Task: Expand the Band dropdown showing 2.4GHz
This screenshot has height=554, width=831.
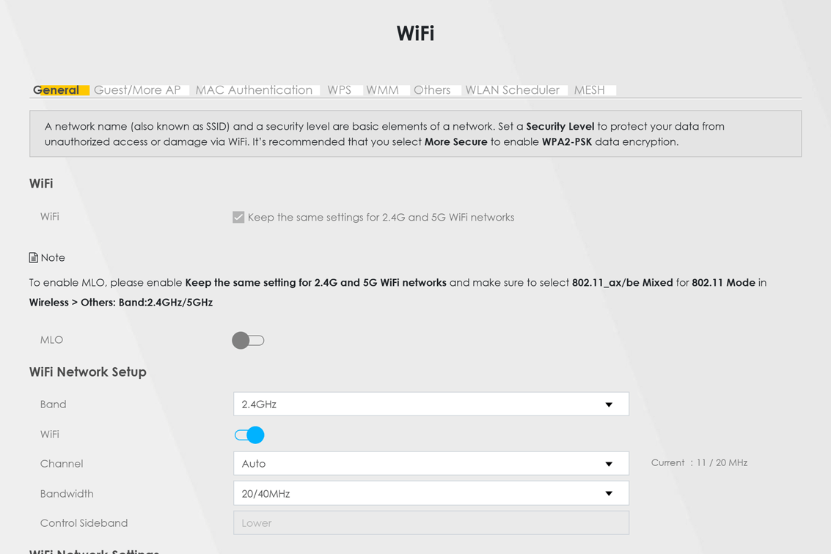Action: pyautogui.click(x=431, y=405)
